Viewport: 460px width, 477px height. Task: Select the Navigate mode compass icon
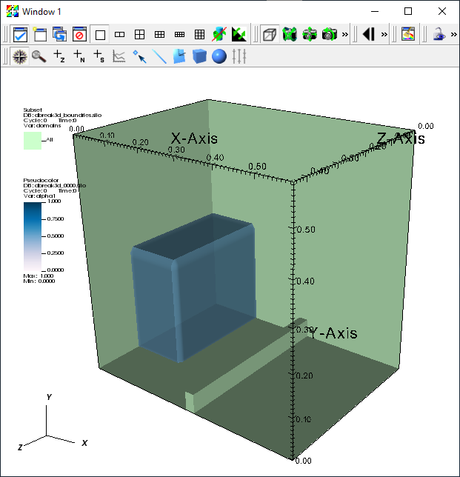pos(20,56)
